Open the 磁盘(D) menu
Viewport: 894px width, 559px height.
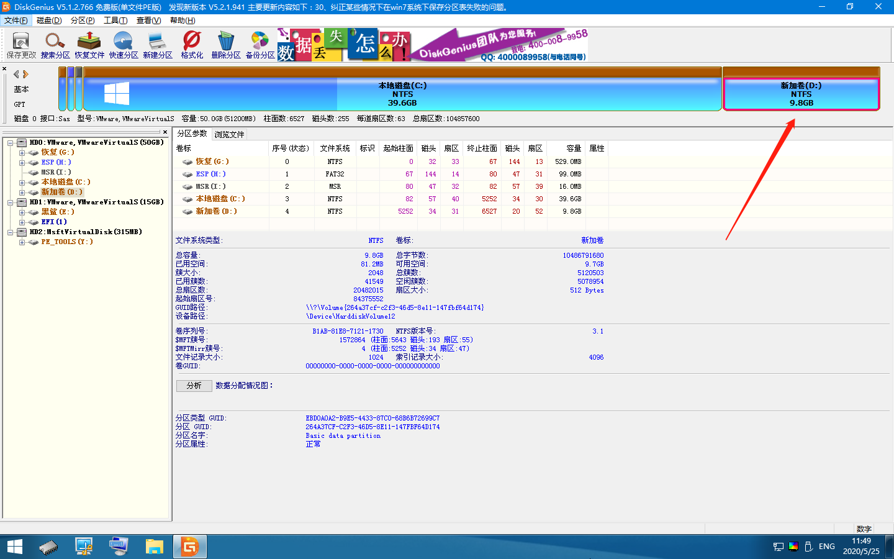point(49,20)
